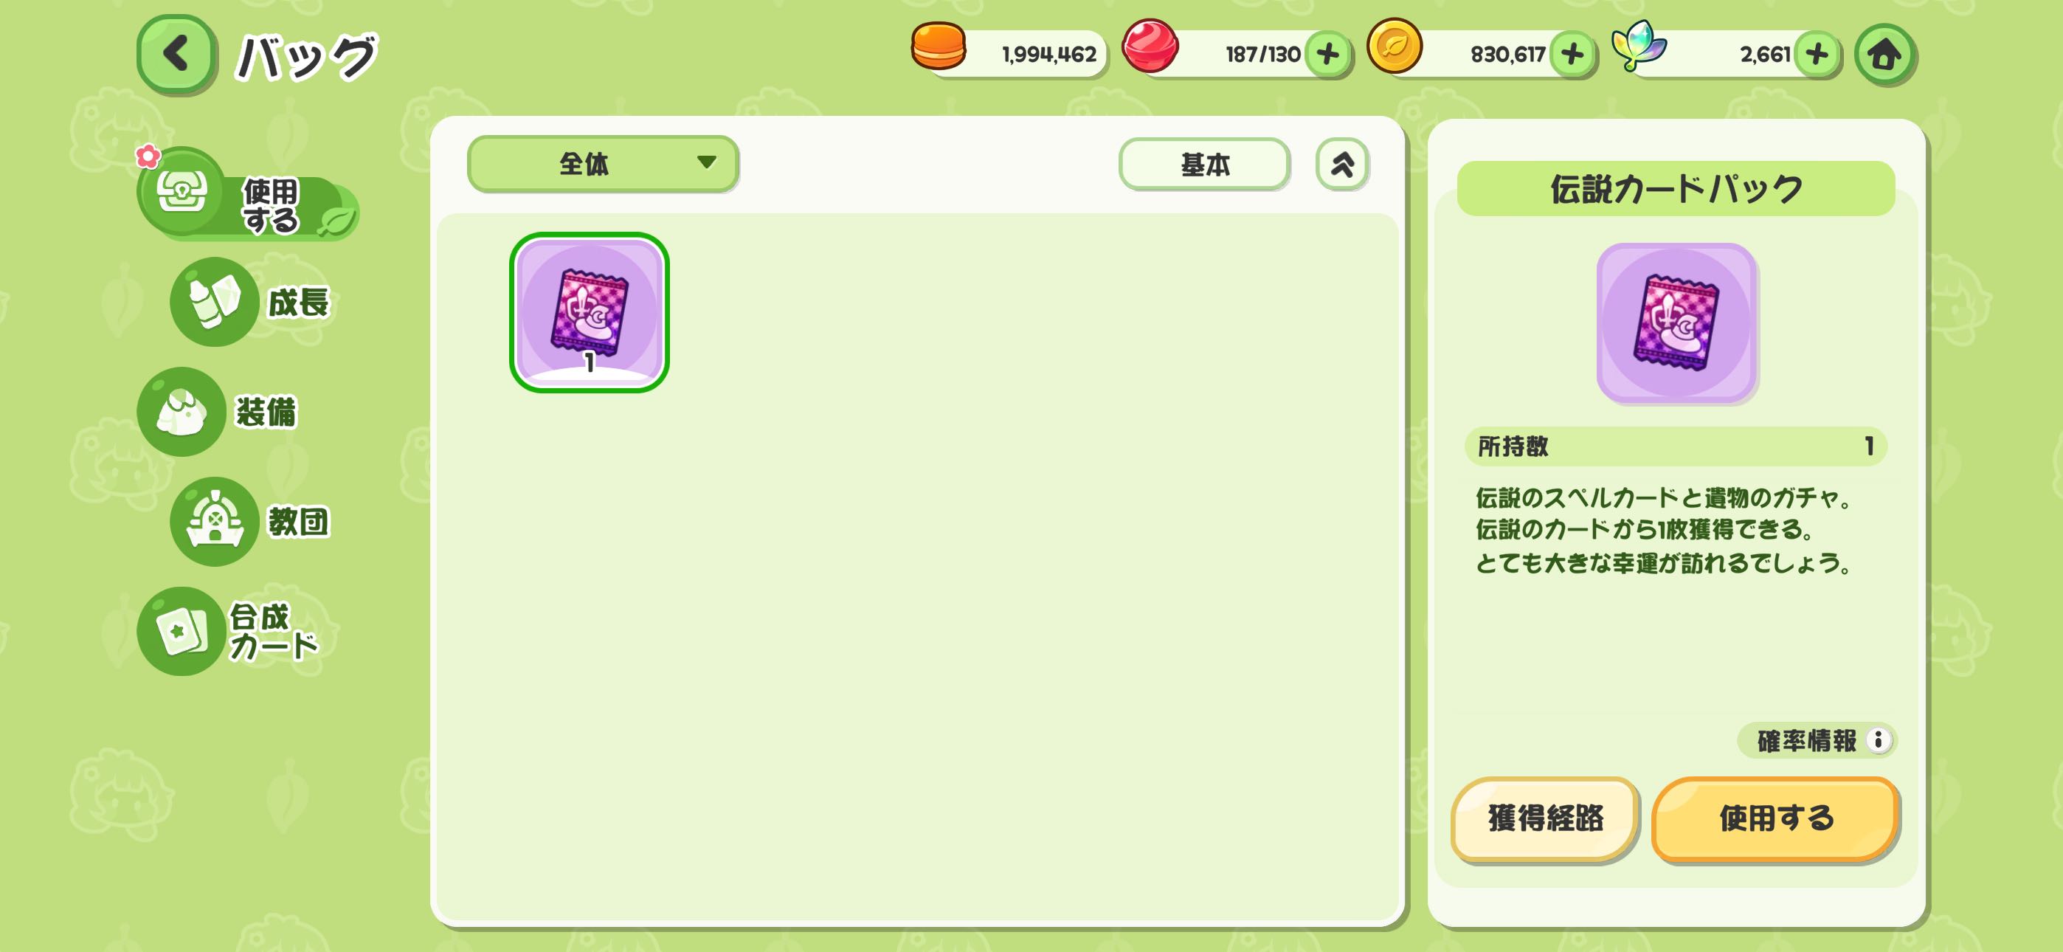Add more red candy stamina
The image size is (2063, 952).
click(1327, 55)
